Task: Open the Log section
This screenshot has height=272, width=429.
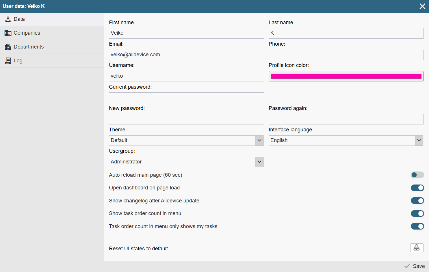Action: tap(18, 61)
